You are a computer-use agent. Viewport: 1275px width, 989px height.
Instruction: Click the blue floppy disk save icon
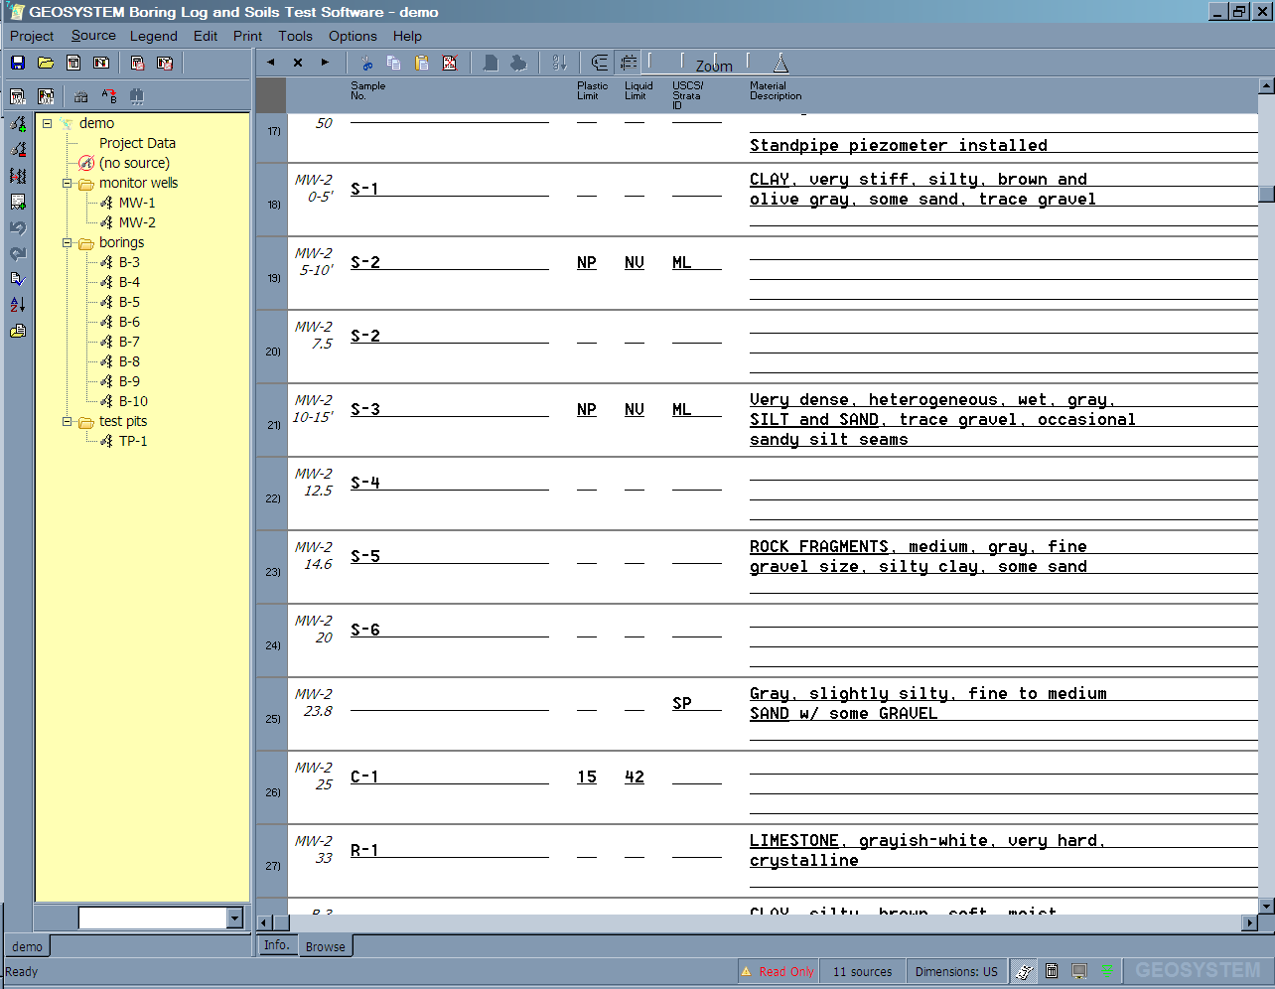point(18,63)
